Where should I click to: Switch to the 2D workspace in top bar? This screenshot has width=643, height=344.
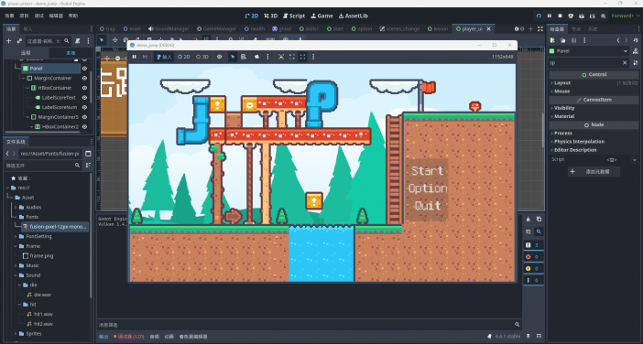point(251,16)
